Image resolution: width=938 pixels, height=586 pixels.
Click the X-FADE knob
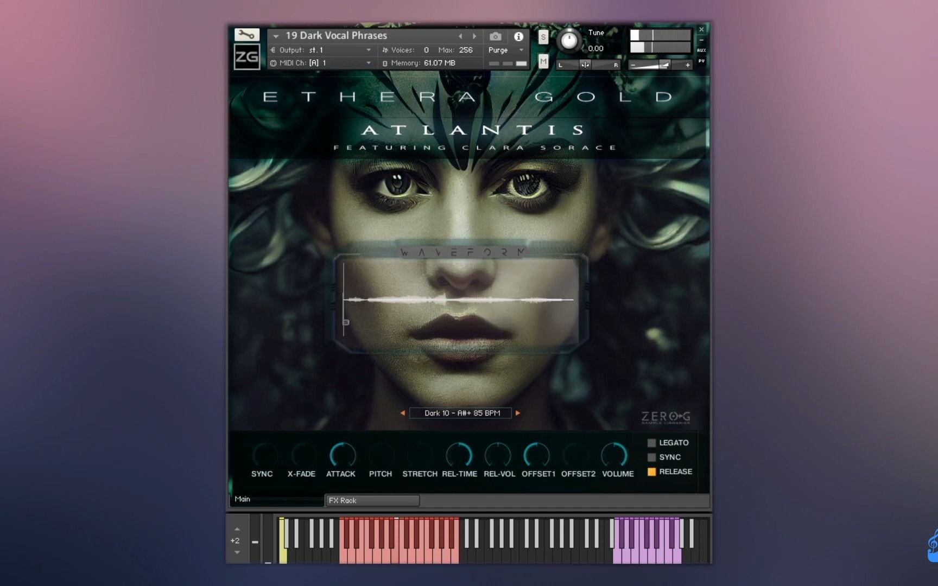(303, 455)
